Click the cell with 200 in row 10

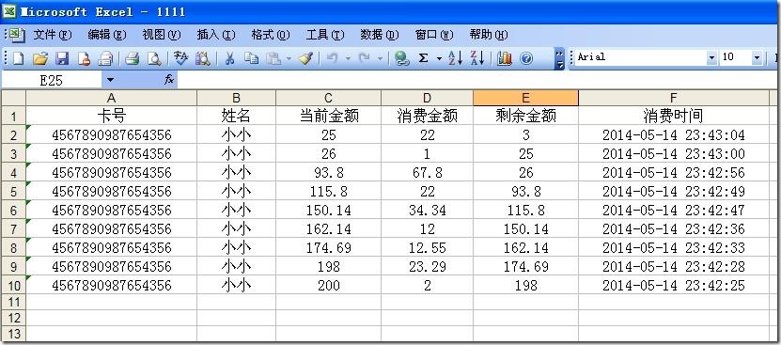pyautogui.click(x=328, y=285)
